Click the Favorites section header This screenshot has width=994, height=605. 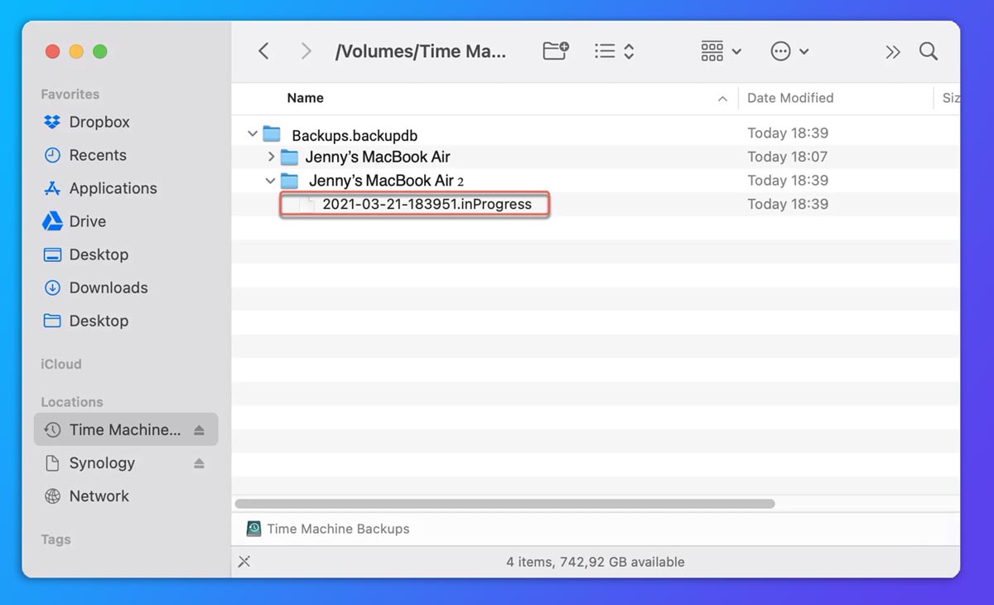coord(70,94)
